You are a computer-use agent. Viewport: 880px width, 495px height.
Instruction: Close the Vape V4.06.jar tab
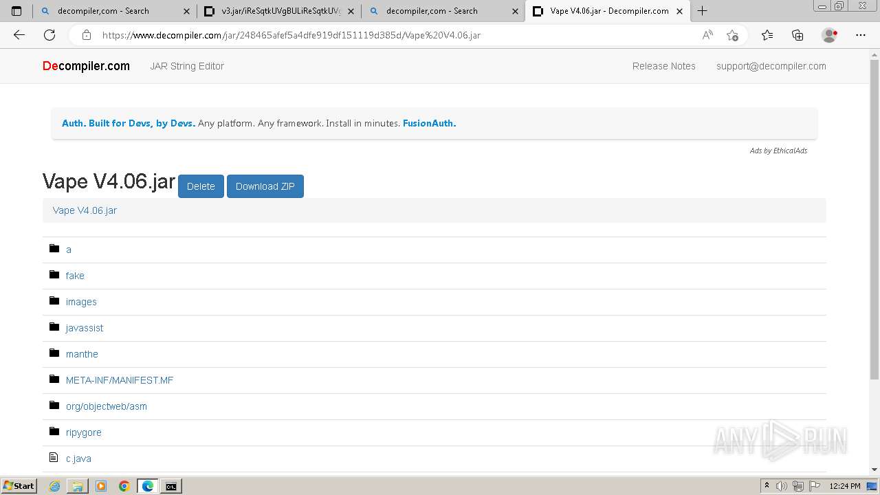[679, 11]
